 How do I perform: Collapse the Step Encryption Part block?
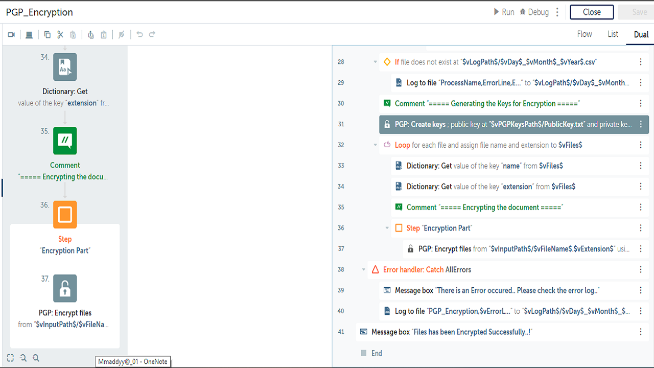click(387, 228)
